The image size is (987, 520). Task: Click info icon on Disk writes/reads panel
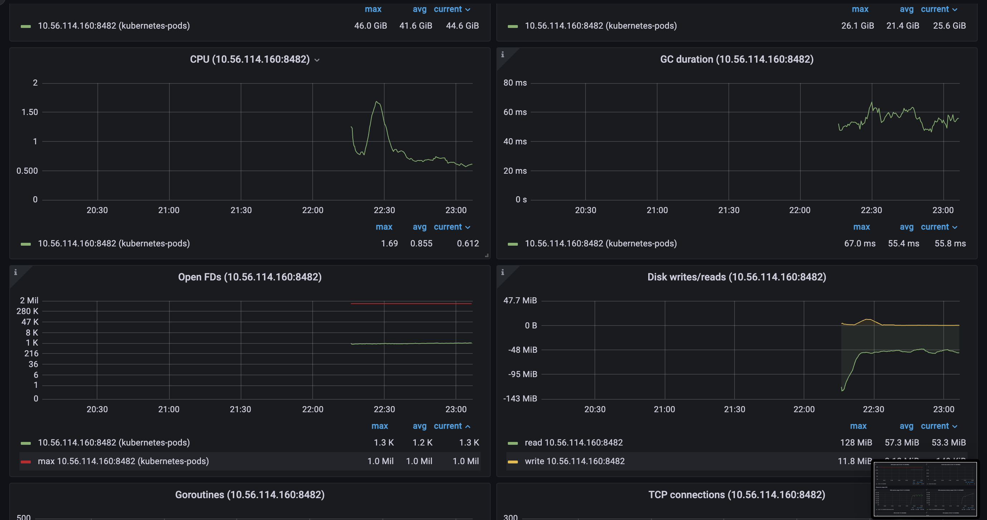(502, 273)
